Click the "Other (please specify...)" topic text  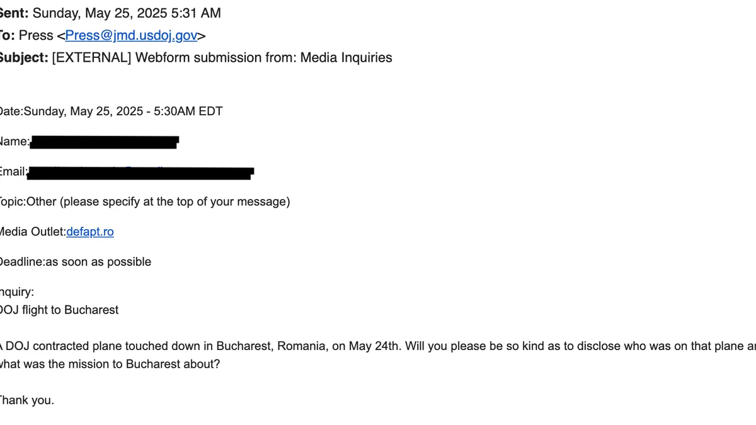click(158, 201)
